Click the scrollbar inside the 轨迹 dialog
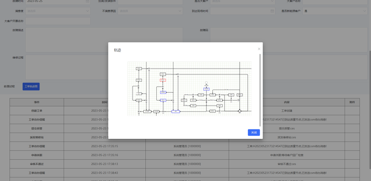This screenshot has height=181, width=371. [260, 90]
